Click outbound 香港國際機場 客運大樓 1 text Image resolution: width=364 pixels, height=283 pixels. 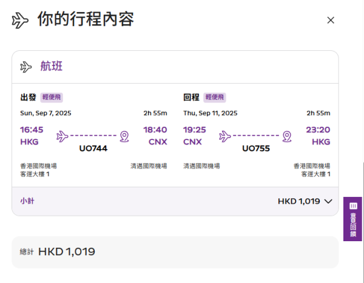[x=39, y=170]
